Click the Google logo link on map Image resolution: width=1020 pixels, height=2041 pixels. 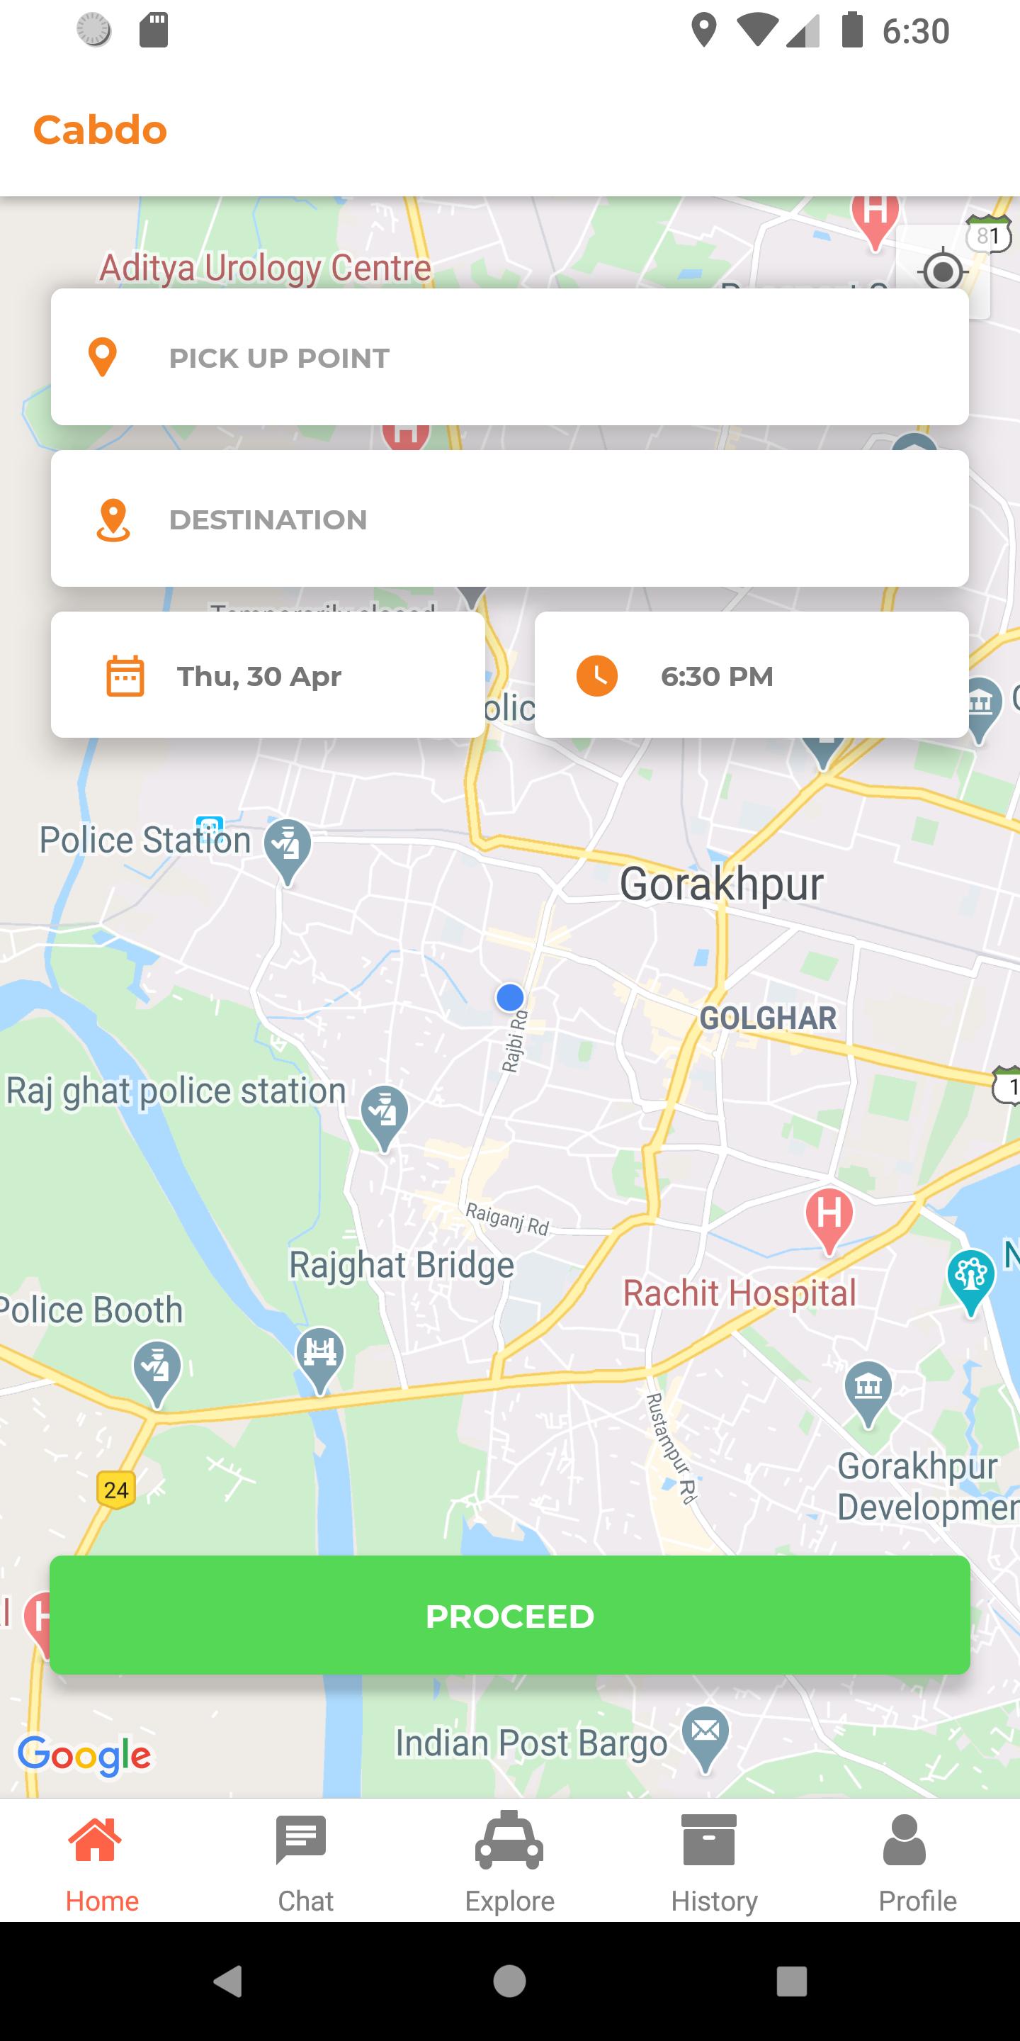coord(85,1756)
